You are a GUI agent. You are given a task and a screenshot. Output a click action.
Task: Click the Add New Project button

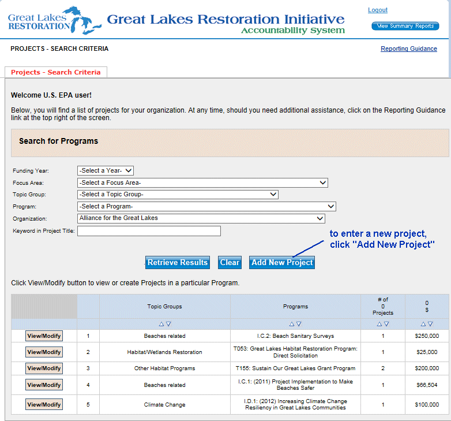(x=282, y=262)
